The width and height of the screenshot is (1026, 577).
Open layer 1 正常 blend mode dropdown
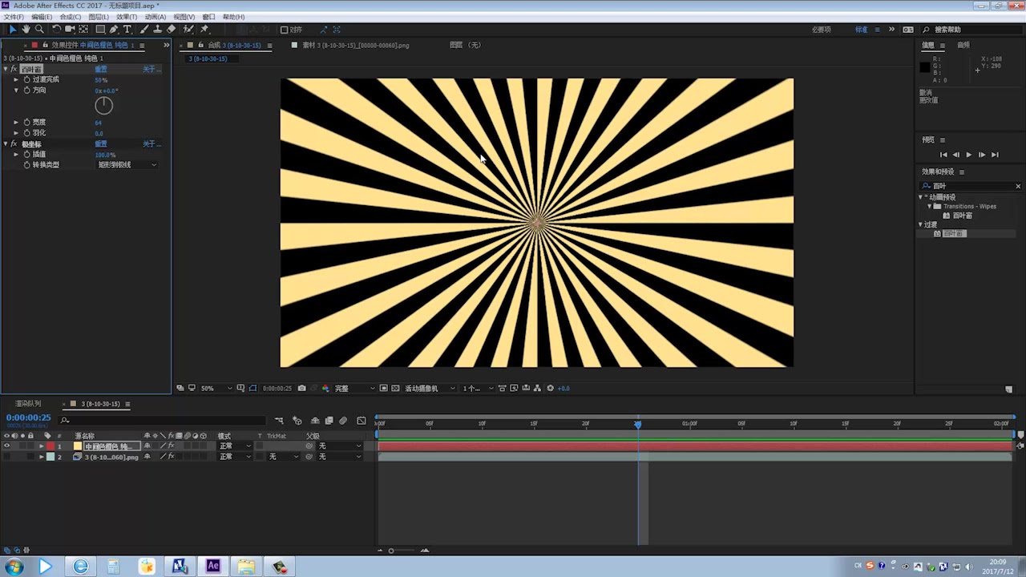[x=235, y=446]
